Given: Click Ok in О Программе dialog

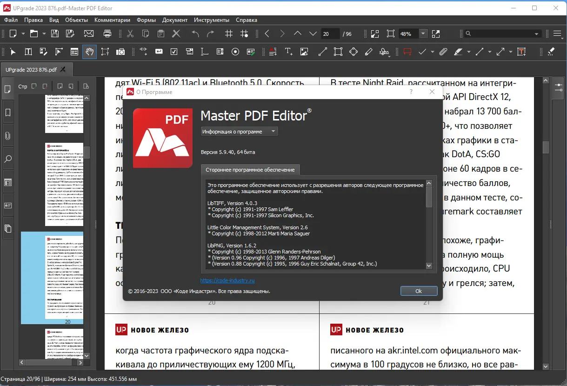Looking at the screenshot, I should click(x=419, y=291).
